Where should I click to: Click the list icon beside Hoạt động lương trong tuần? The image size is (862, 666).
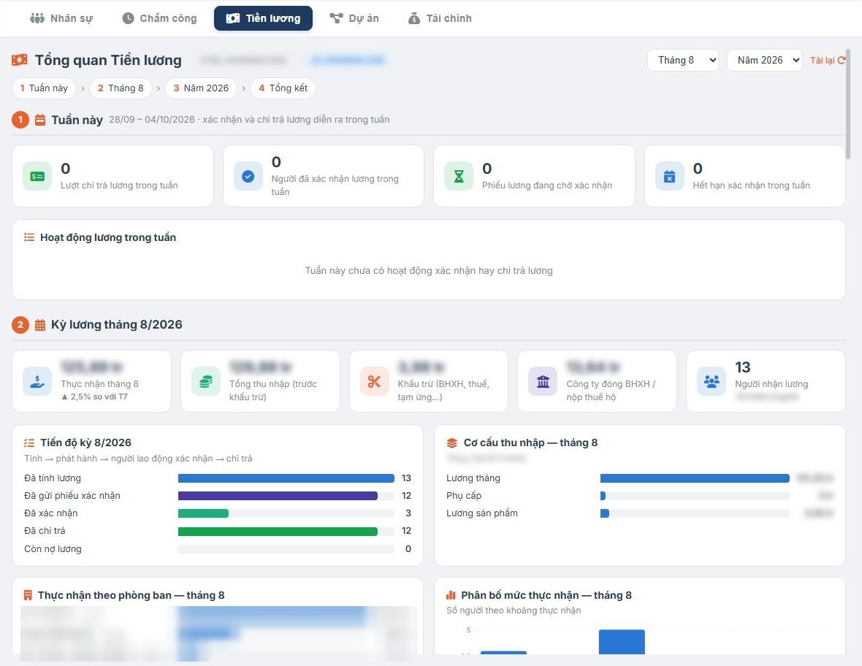point(29,237)
